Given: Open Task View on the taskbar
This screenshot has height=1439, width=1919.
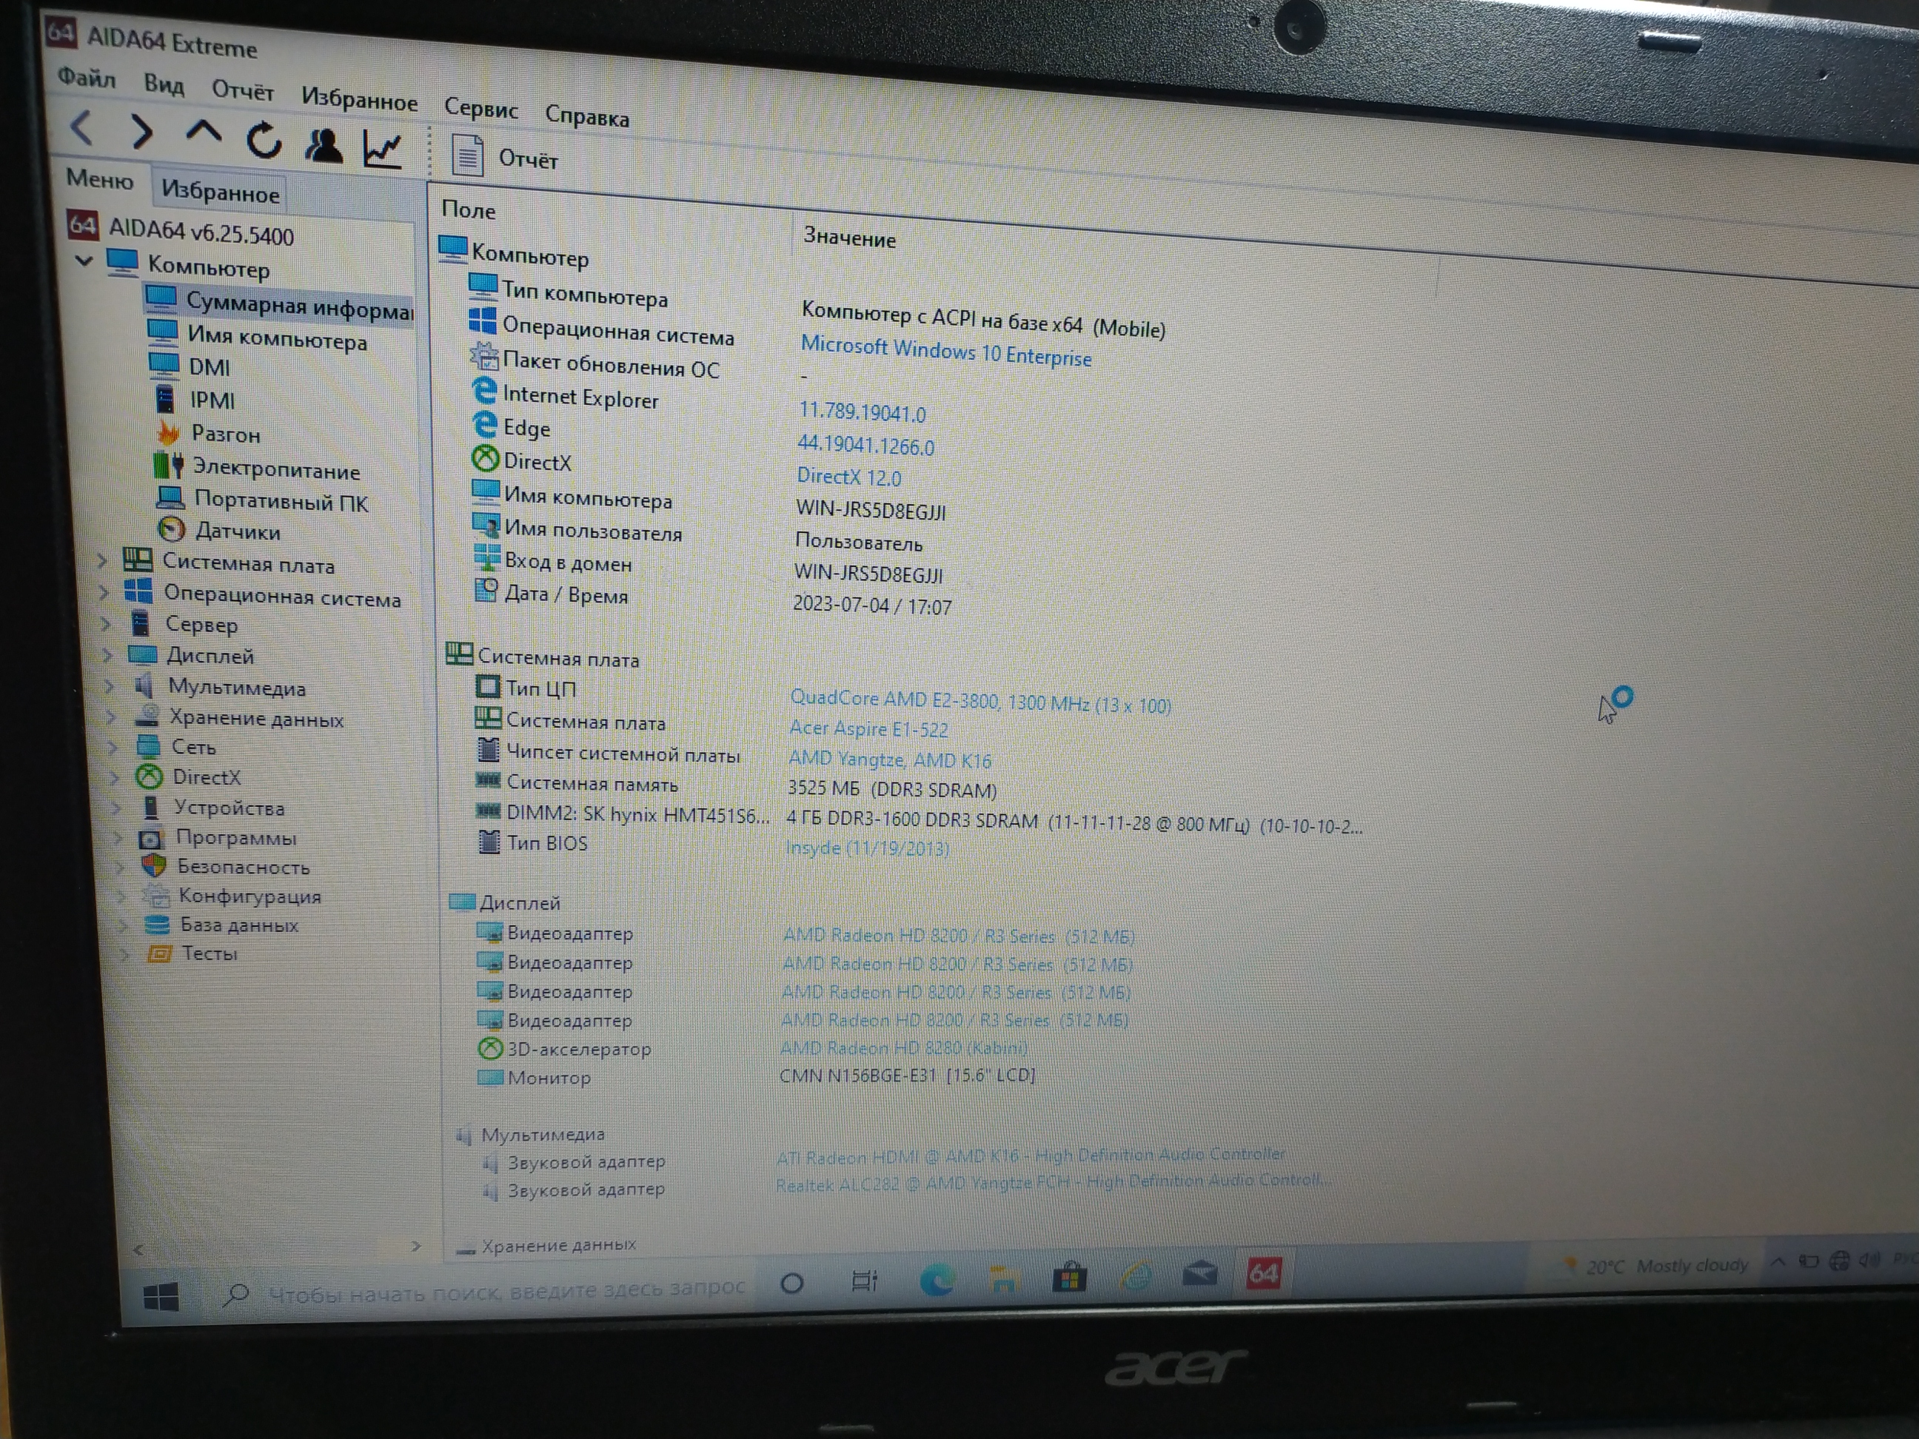Looking at the screenshot, I should [864, 1281].
